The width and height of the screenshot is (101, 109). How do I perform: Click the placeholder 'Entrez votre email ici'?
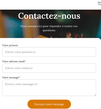click(x=19, y=68)
